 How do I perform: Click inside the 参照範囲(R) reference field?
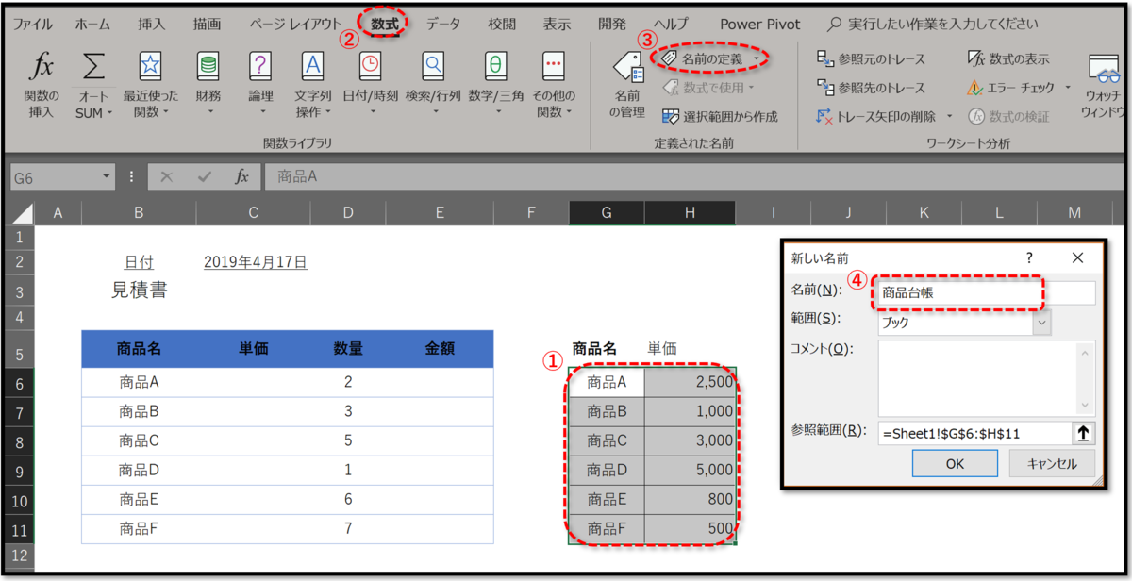(972, 432)
